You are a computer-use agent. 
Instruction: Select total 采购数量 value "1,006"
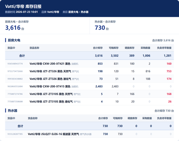tap(146, 56)
